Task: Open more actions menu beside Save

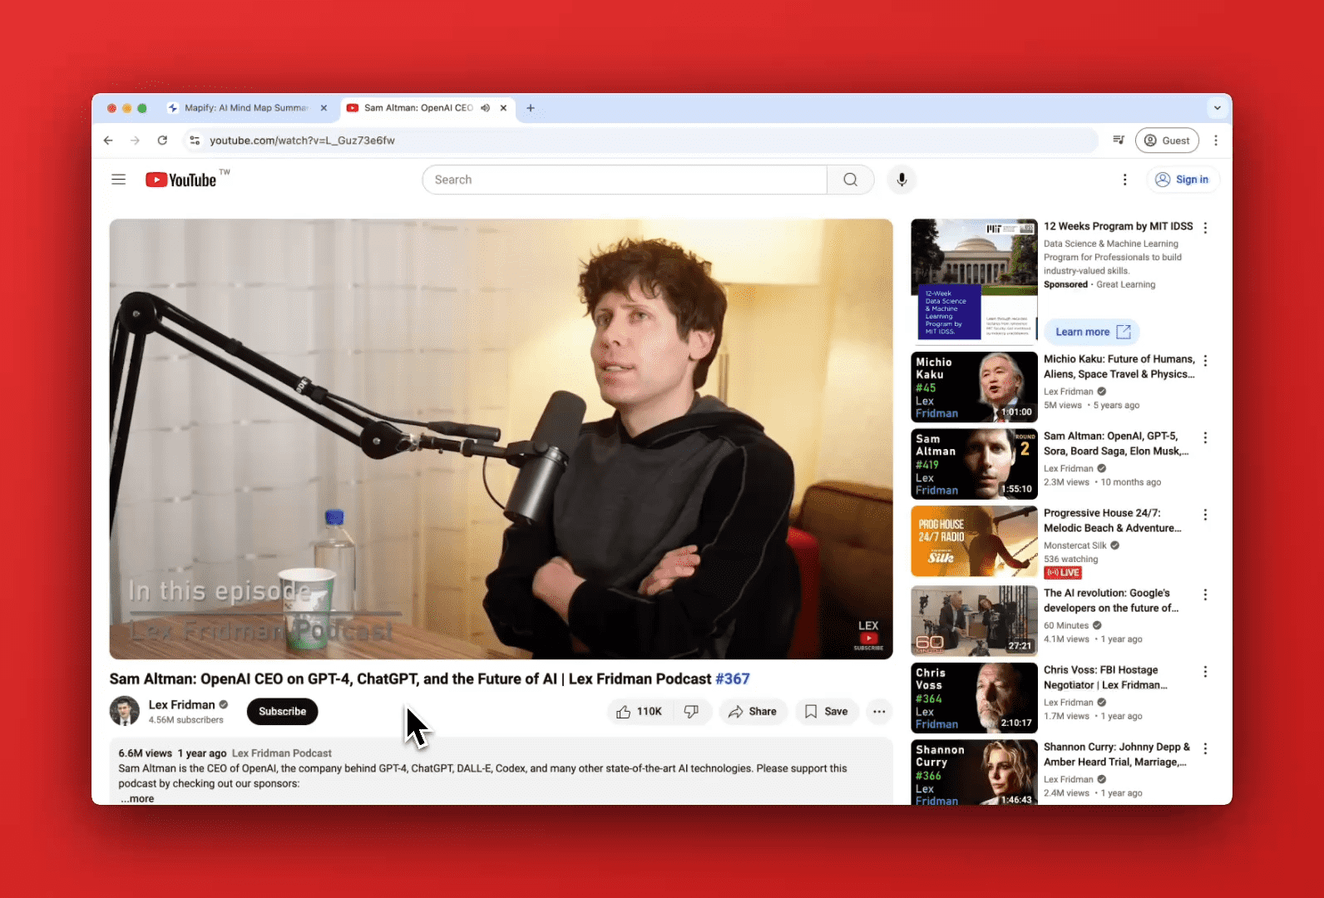Action: click(879, 712)
